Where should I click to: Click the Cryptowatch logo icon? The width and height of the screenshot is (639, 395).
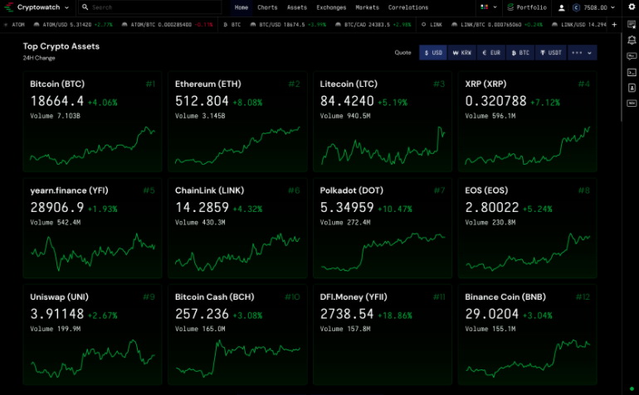click(x=9, y=7)
